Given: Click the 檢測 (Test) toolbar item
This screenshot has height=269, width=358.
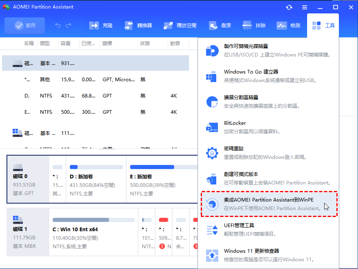Looking at the screenshot, I should 288,26.
